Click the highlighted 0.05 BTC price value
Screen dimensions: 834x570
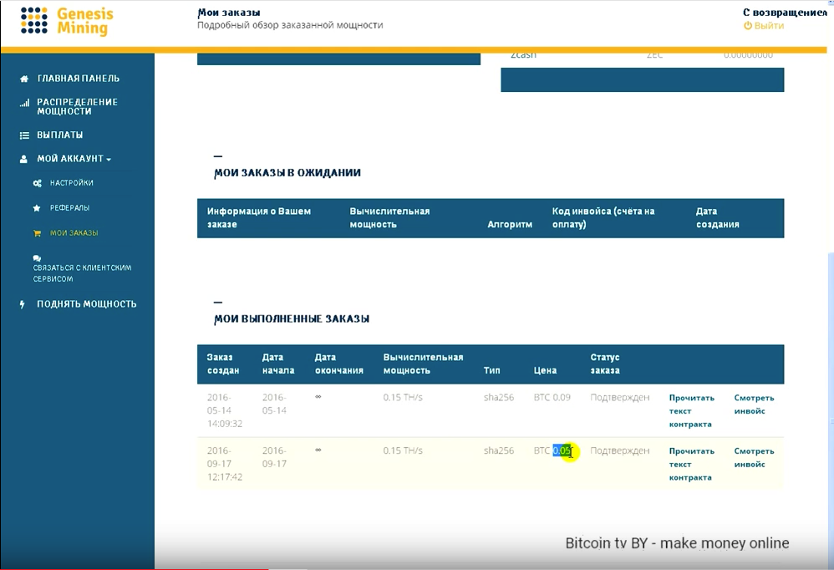pos(562,451)
